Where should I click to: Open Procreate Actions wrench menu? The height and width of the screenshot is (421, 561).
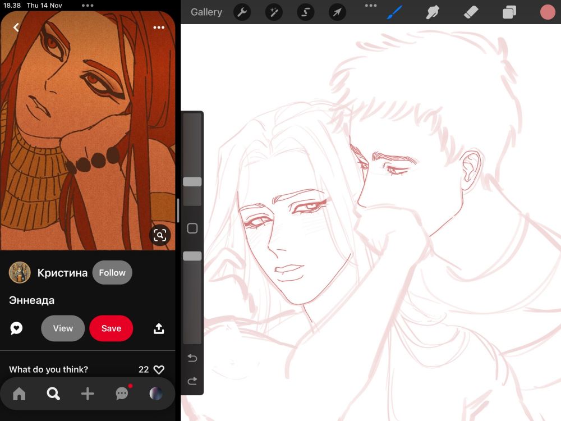point(242,12)
